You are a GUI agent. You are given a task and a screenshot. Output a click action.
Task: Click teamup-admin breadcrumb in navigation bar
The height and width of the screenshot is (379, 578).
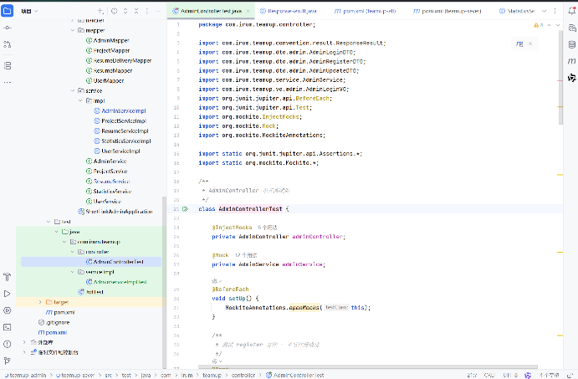click(25, 375)
